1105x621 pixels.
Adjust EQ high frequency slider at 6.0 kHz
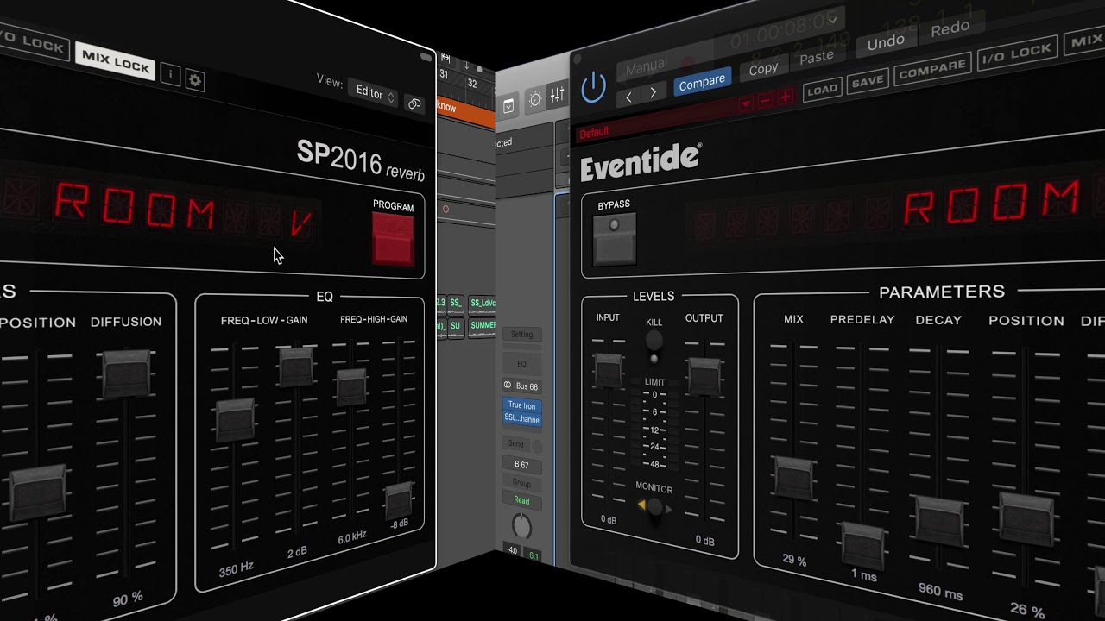coord(351,387)
